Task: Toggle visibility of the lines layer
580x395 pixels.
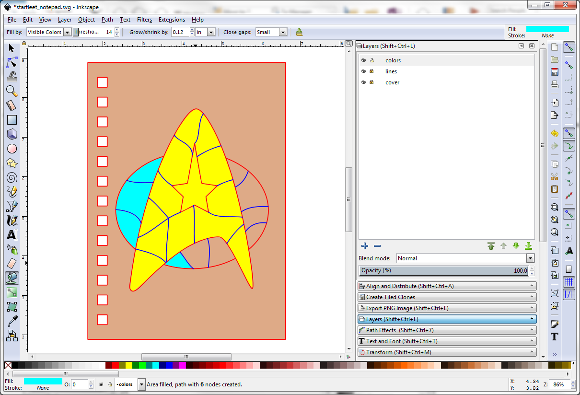Action: [364, 71]
